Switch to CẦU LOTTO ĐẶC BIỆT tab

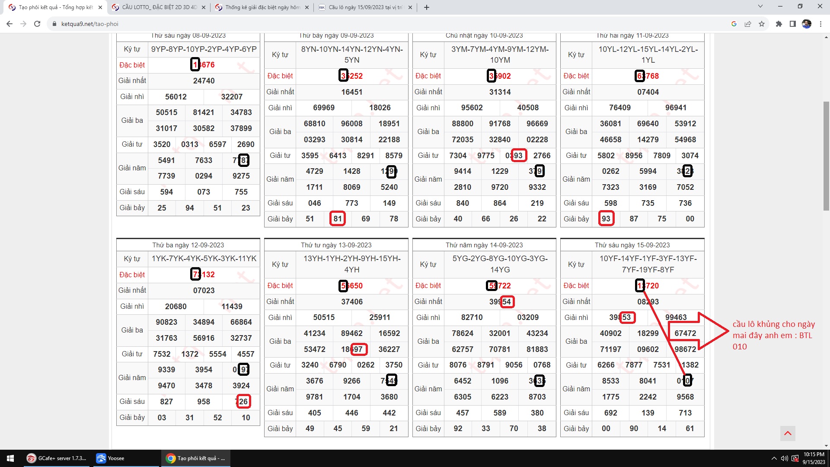(x=159, y=7)
